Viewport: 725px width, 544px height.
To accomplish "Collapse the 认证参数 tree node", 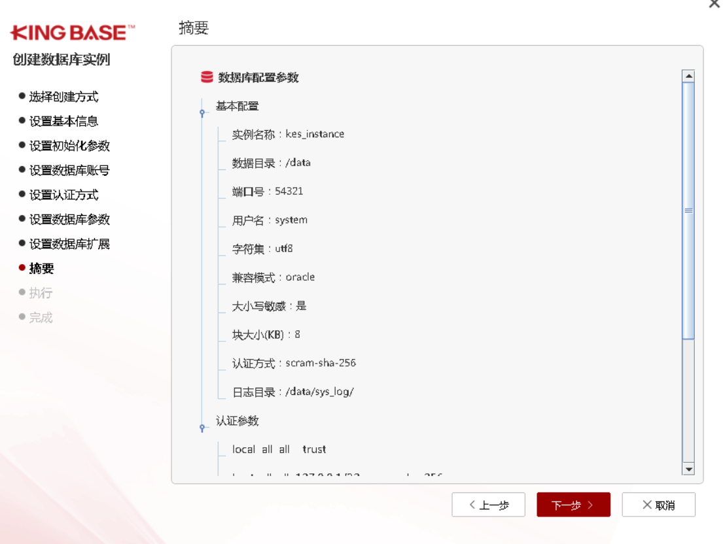I will (203, 428).
